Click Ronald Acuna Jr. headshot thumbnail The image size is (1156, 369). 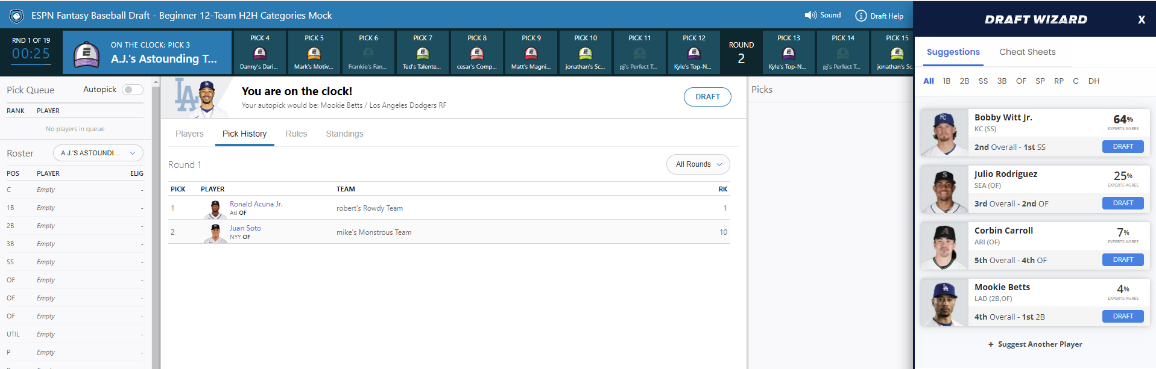pyautogui.click(x=215, y=209)
